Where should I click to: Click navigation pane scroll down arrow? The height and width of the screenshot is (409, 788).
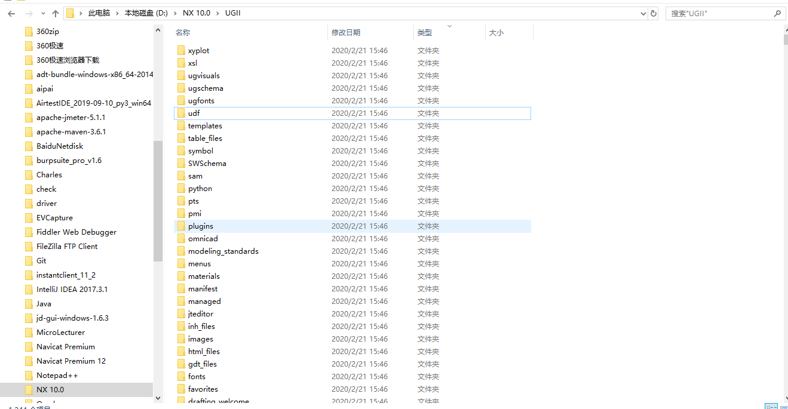[x=158, y=398]
